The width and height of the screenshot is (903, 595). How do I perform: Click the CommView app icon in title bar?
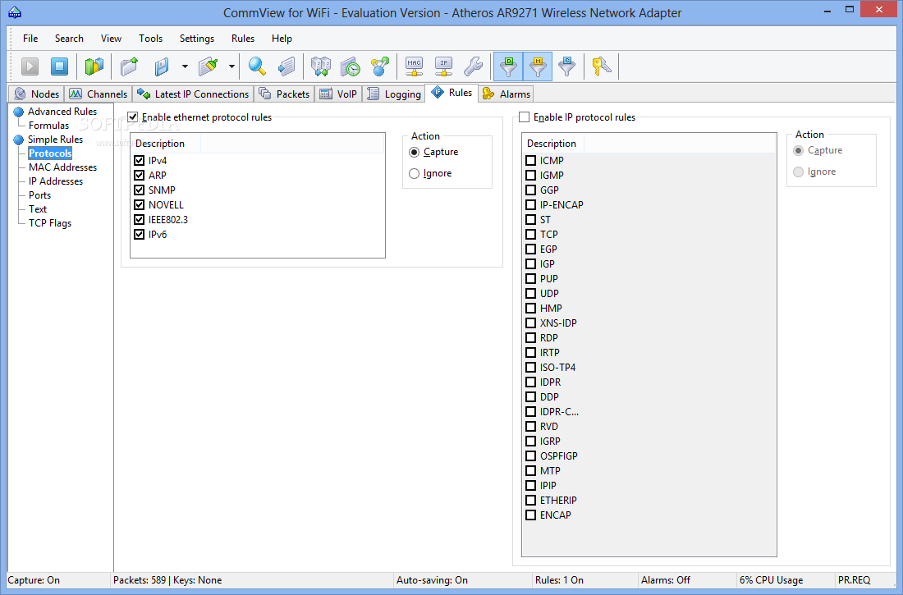15,12
